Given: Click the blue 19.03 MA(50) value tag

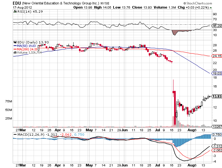Looking at the screenshot, I should [216, 73].
